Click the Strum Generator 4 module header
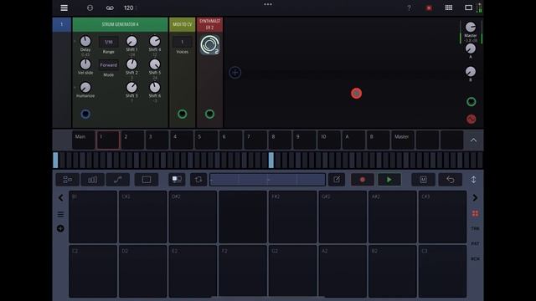The width and height of the screenshot is (536, 301). 120,24
